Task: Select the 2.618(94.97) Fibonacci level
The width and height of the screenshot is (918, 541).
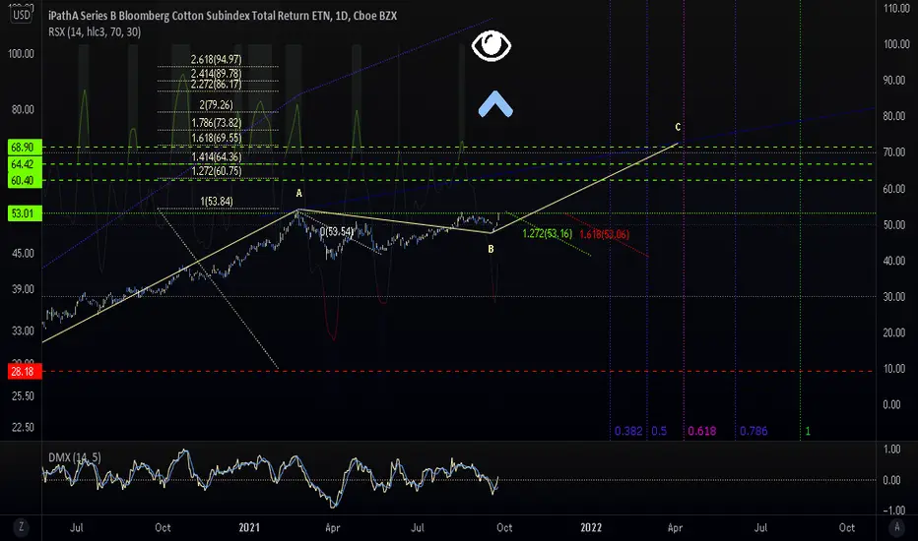Action: point(216,59)
